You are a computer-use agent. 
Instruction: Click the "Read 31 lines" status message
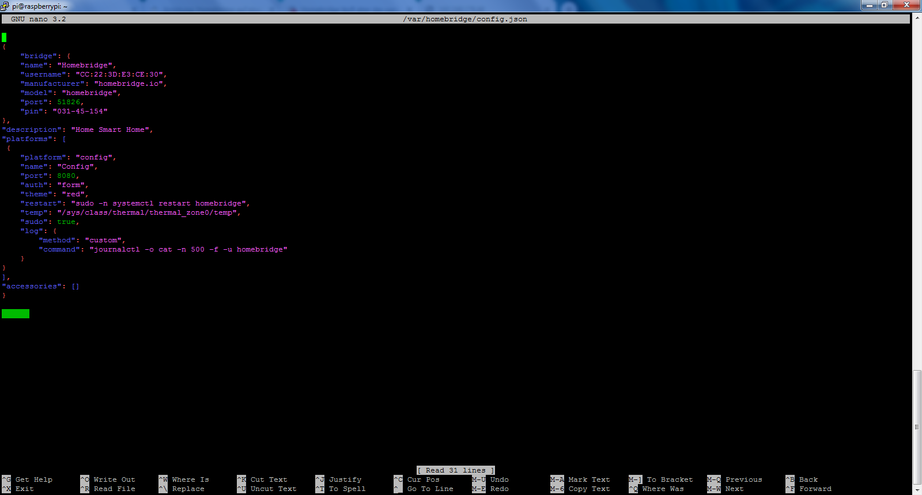point(456,470)
